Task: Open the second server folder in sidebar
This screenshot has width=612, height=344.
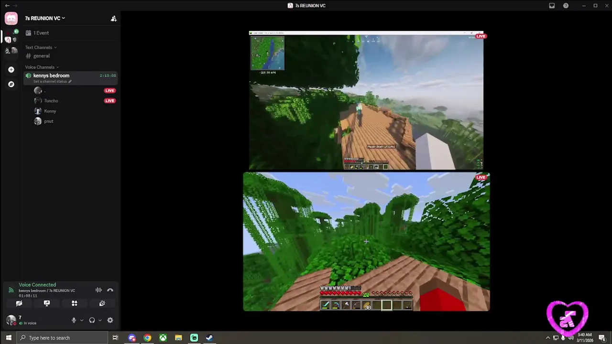Action: [x=11, y=51]
